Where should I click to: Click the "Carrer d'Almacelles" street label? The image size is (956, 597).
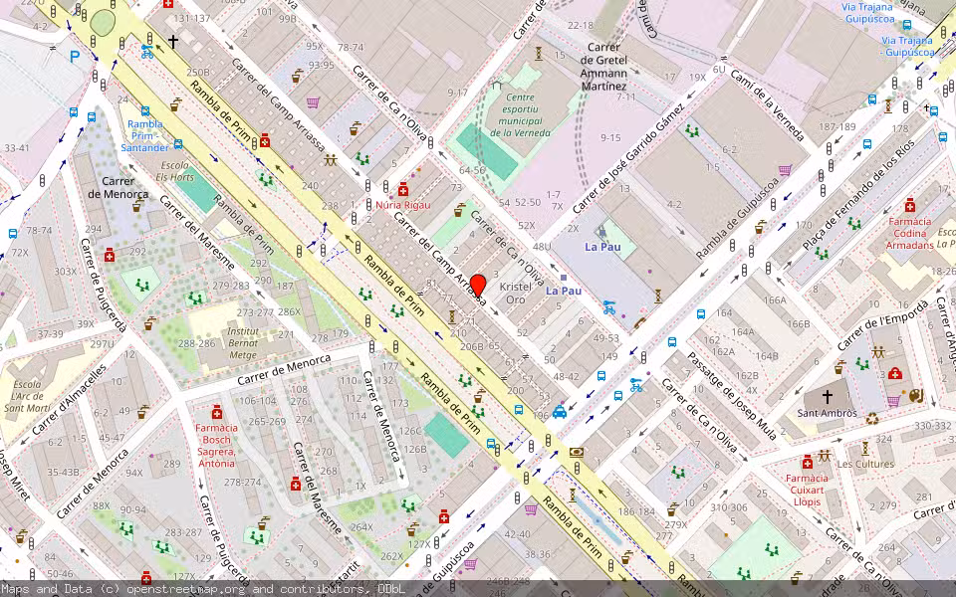coord(68,400)
